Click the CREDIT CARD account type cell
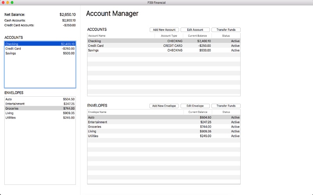This screenshot has height=195, width=313. pyautogui.click(x=173, y=46)
